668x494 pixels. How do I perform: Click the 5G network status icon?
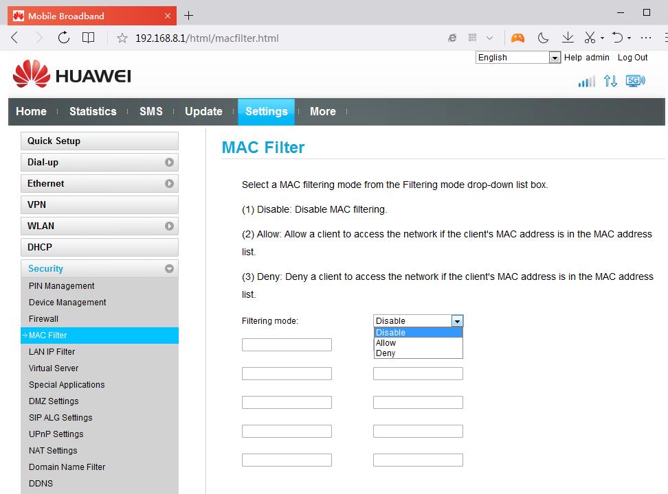pos(635,81)
